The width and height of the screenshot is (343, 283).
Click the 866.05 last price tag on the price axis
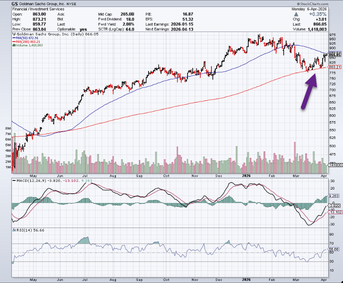[334, 55]
